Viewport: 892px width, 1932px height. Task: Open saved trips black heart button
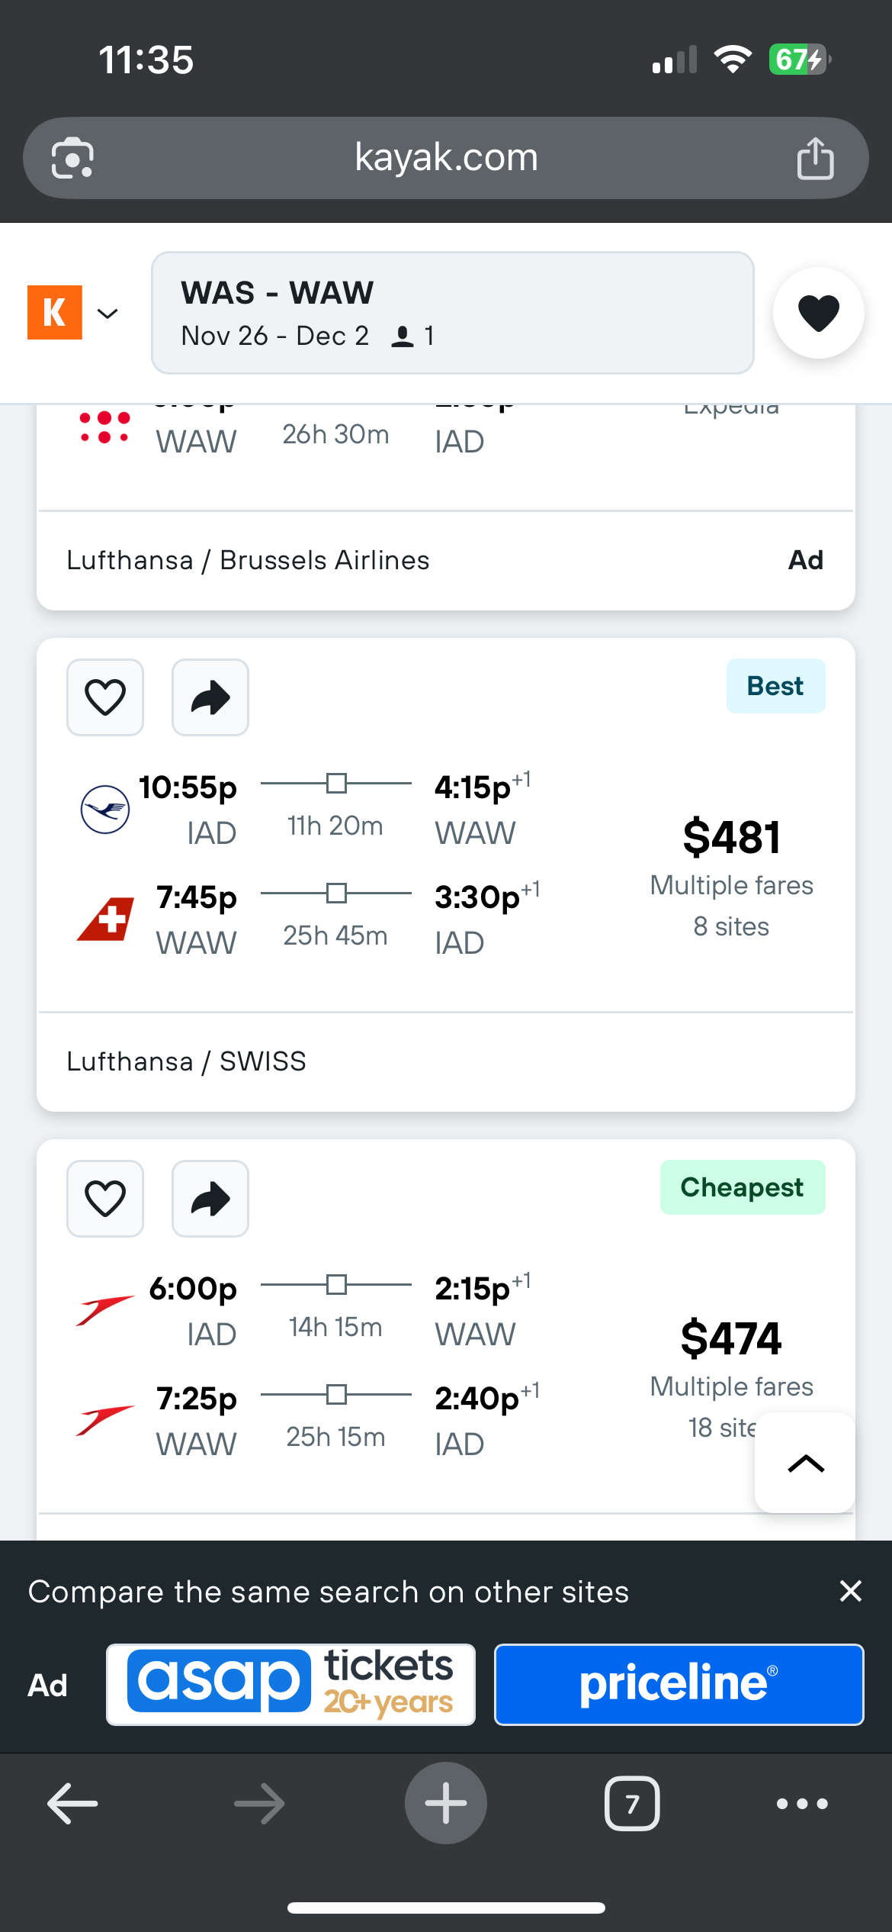tap(818, 313)
